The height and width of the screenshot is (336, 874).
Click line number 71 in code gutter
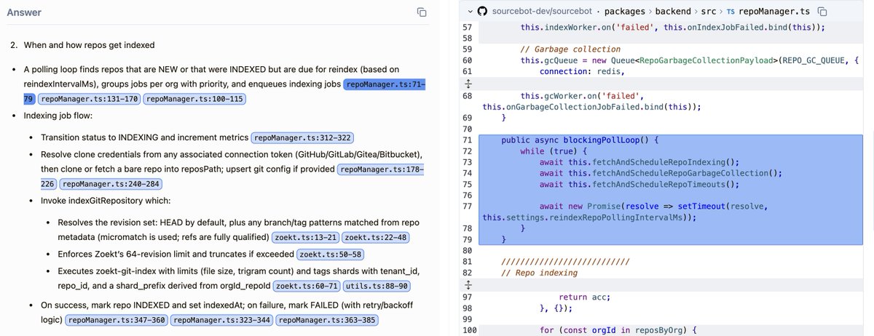(x=468, y=140)
